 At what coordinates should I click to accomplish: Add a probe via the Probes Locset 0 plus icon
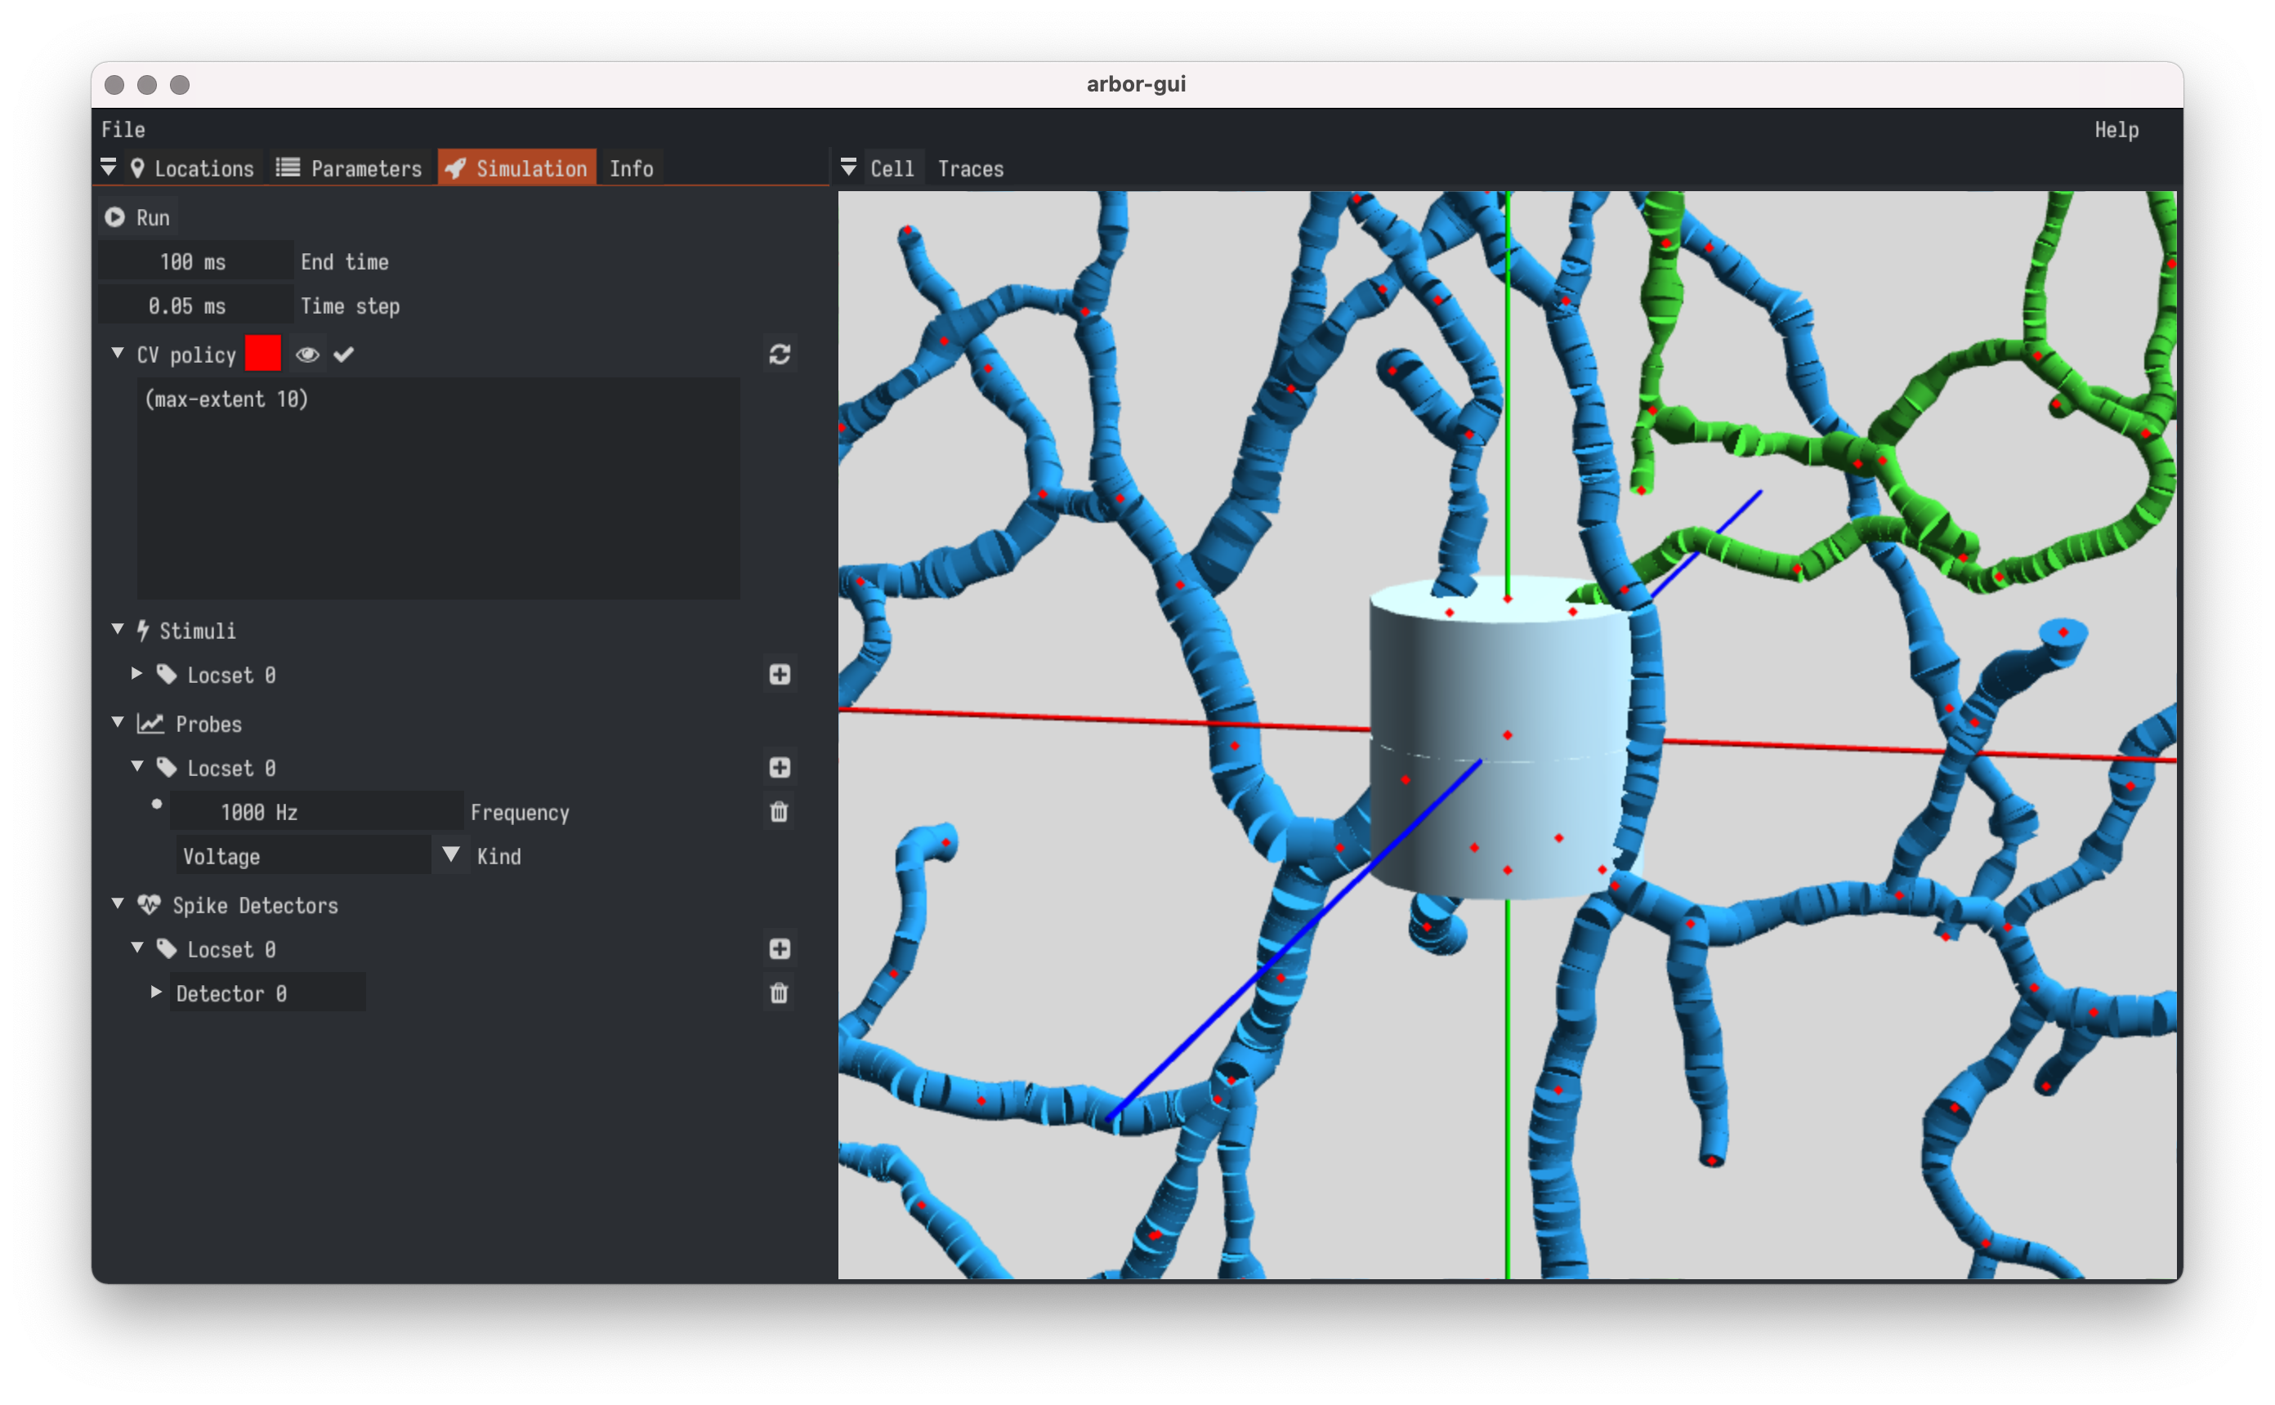point(779,768)
